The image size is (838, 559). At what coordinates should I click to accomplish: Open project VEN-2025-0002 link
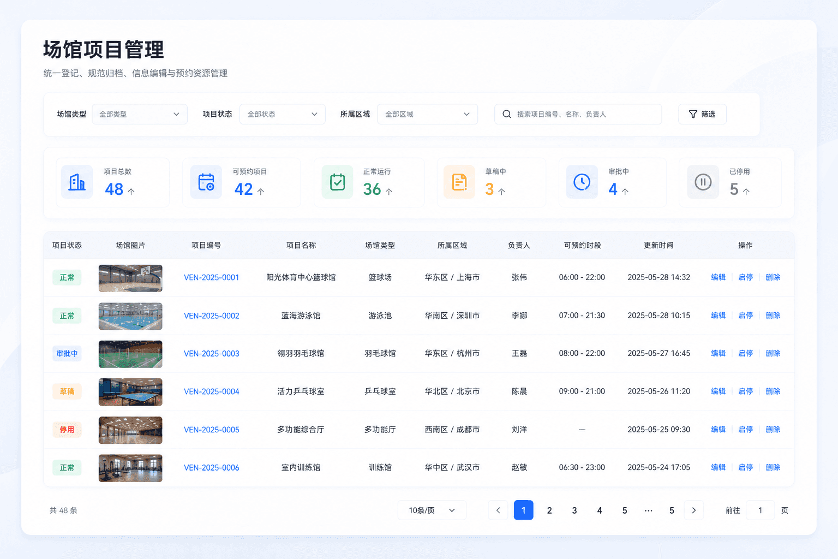tap(212, 316)
